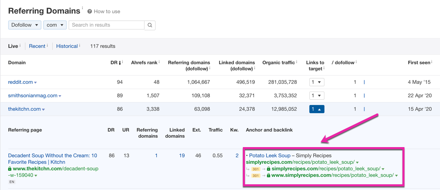Click the info icon next to Ahrefs rank

click(x=159, y=62)
